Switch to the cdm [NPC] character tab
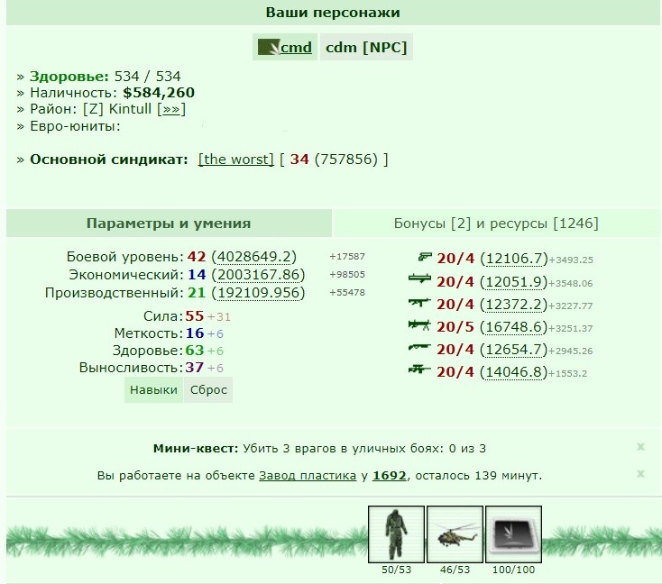 [x=366, y=47]
